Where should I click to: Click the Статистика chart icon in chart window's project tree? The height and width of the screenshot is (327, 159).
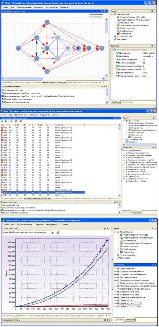click(121, 252)
